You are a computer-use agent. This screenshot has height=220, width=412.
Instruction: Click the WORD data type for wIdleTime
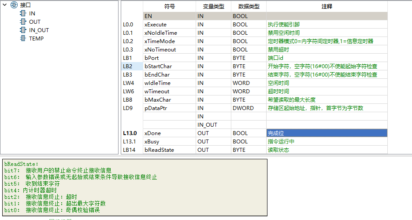(249, 83)
